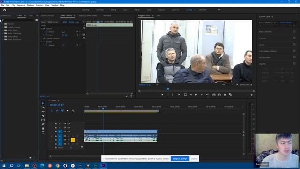Screen dimensions: 300x169
Task: Click the Comparison View icon
Action: point(230,95)
